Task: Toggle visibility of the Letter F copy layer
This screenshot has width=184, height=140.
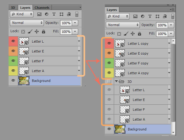Action: (x=109, y=63)
